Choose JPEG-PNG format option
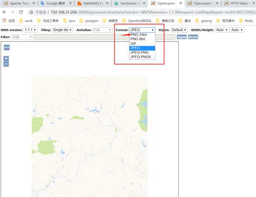The image size is (256, 197). (142, 52)
